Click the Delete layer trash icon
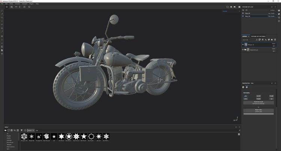 (275, 40)
